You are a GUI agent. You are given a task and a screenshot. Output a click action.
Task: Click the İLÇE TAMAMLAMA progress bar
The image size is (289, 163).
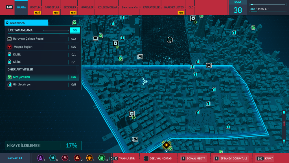point(56,31)
